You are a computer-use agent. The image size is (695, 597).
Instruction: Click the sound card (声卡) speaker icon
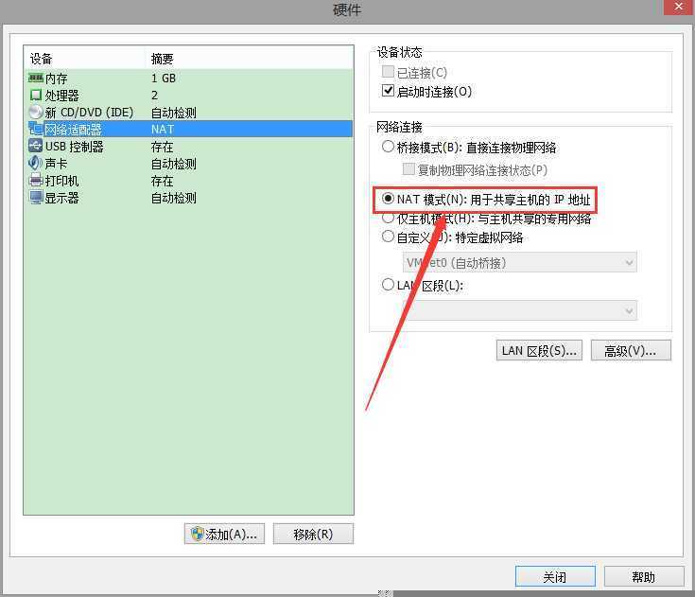(36, 164)
